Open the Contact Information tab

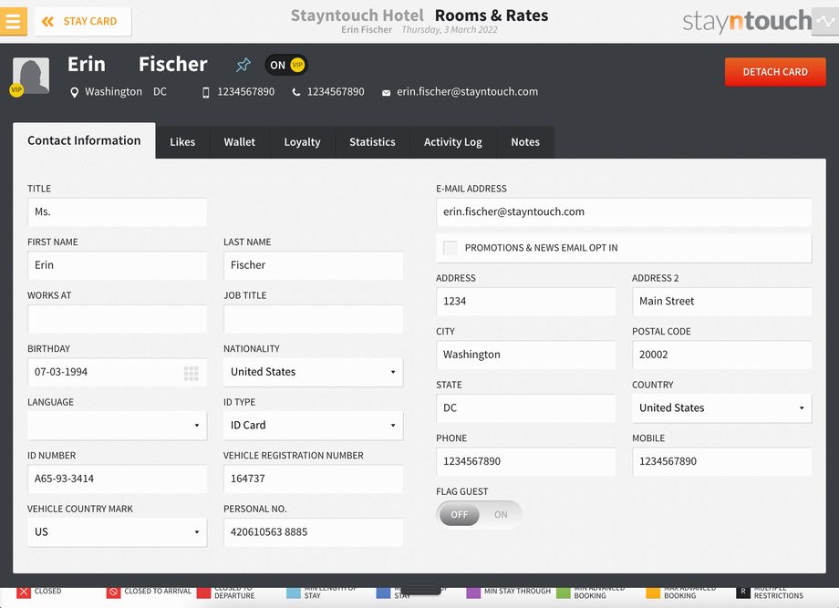click(x=84, y=140)
